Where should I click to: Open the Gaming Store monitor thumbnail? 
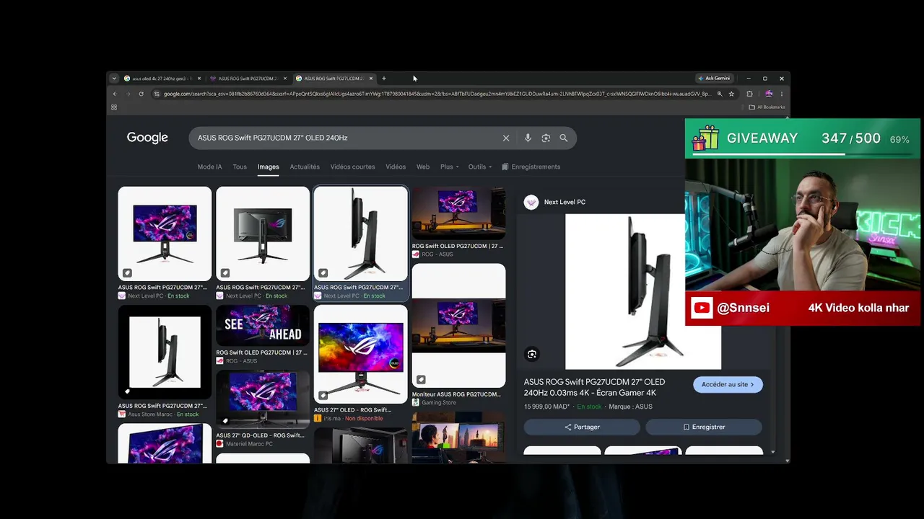click(458, 325)
